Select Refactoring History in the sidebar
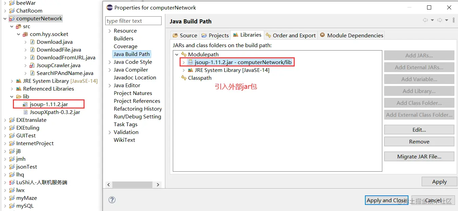The height and width of the screenshot is (211, 458). pos(138,109)
